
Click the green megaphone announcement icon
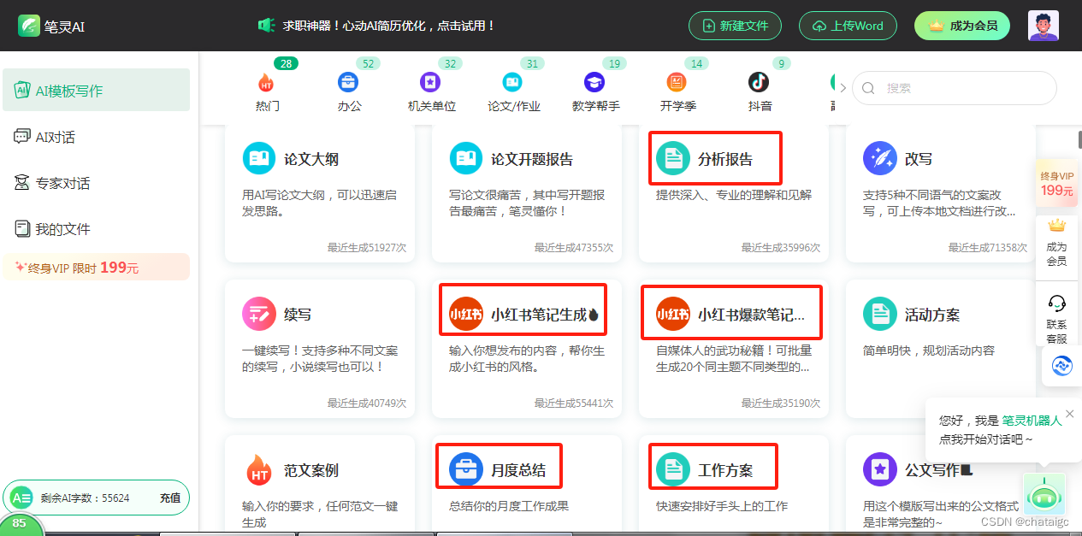click(x=266, y=26)
